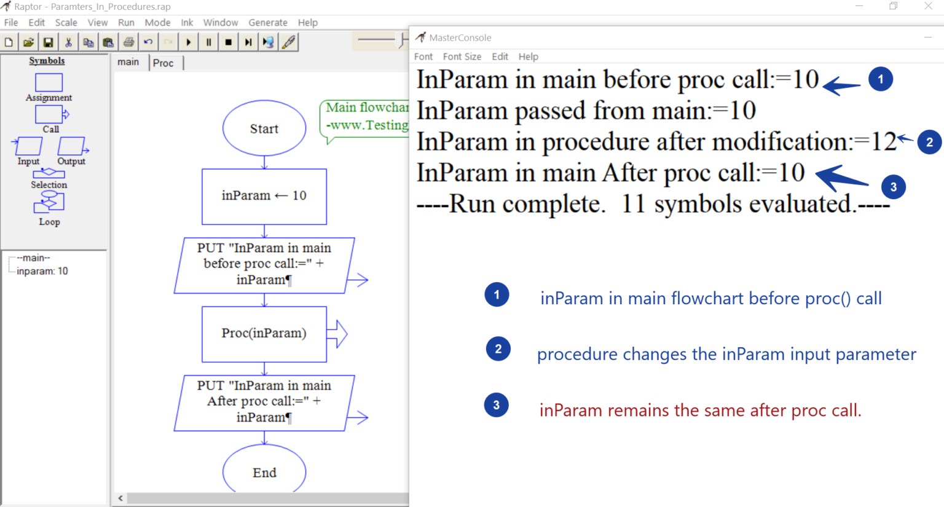The width and height of the screenshot is (944, 507).
Task: Click the Proc(inParam) call shape in flowchart
Action: (x=264, y=334)
